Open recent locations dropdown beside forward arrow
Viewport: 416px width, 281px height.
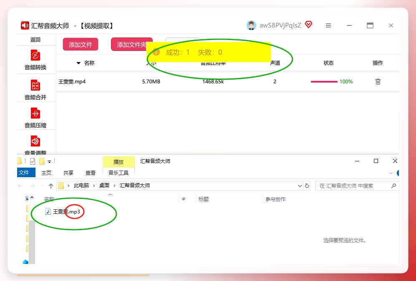pyautogui.click(x=42, y=186)
